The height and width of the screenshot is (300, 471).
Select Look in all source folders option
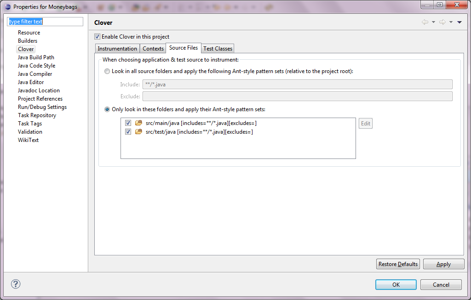[x=107, y=72]
